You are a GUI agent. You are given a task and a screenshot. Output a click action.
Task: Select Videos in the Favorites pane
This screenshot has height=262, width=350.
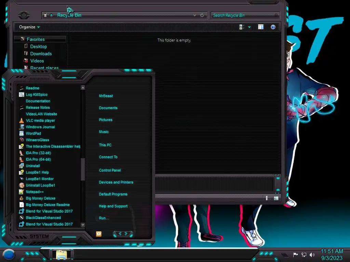click(37, 61)
